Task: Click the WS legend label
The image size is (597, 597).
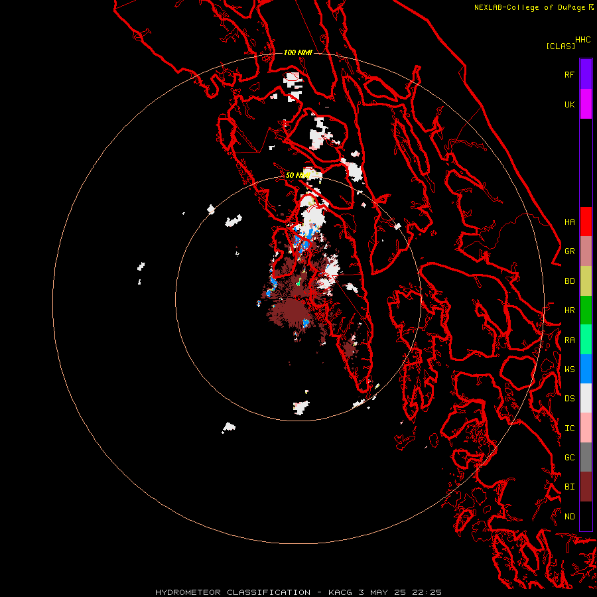Action: (x=569, y=369)
